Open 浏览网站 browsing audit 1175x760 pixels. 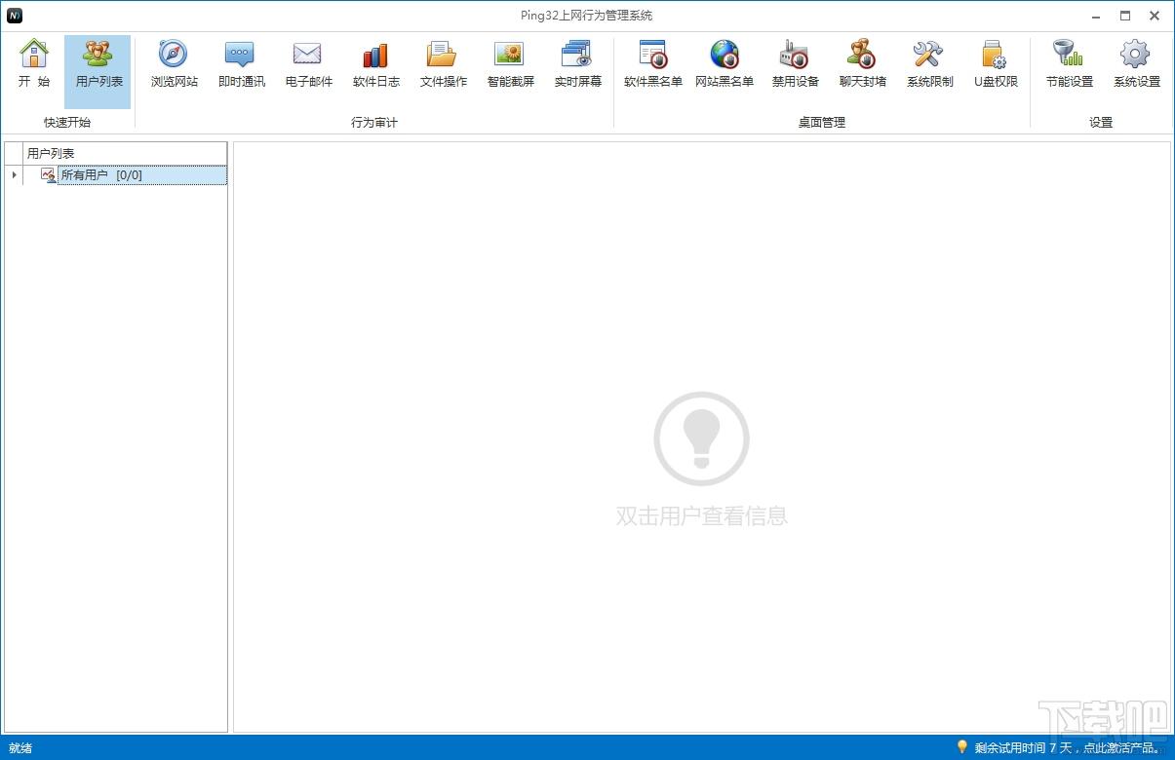point(174,64)
